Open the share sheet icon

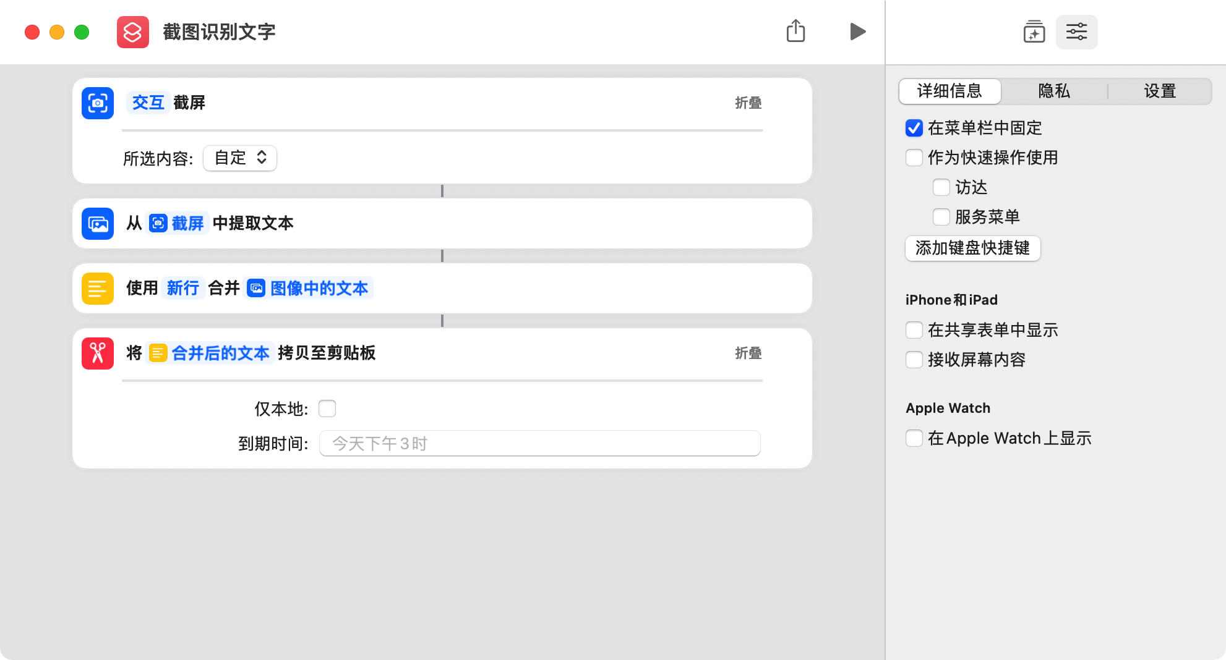tap(795, 31)
